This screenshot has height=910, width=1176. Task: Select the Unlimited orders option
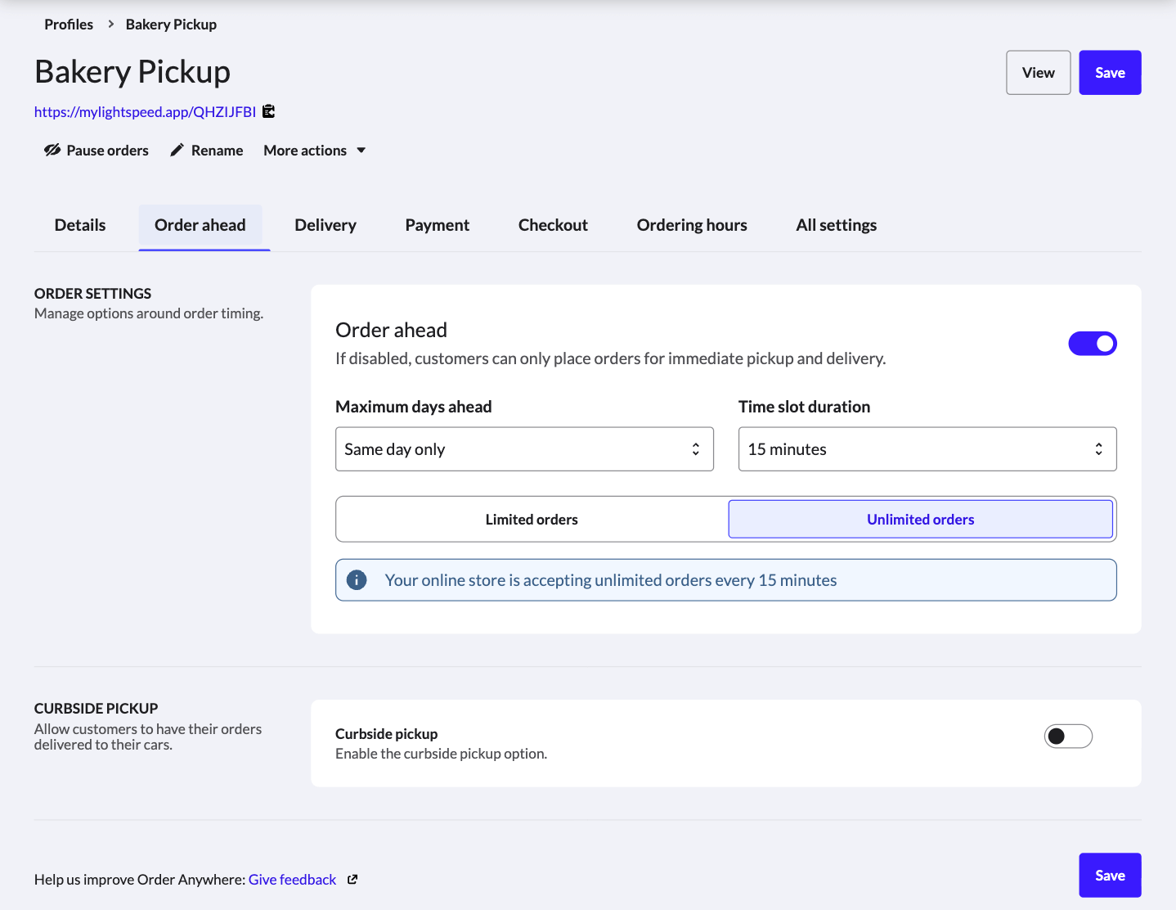[920, 520]
